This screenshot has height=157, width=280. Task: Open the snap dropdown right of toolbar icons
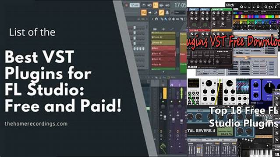(x=180, y=13)
